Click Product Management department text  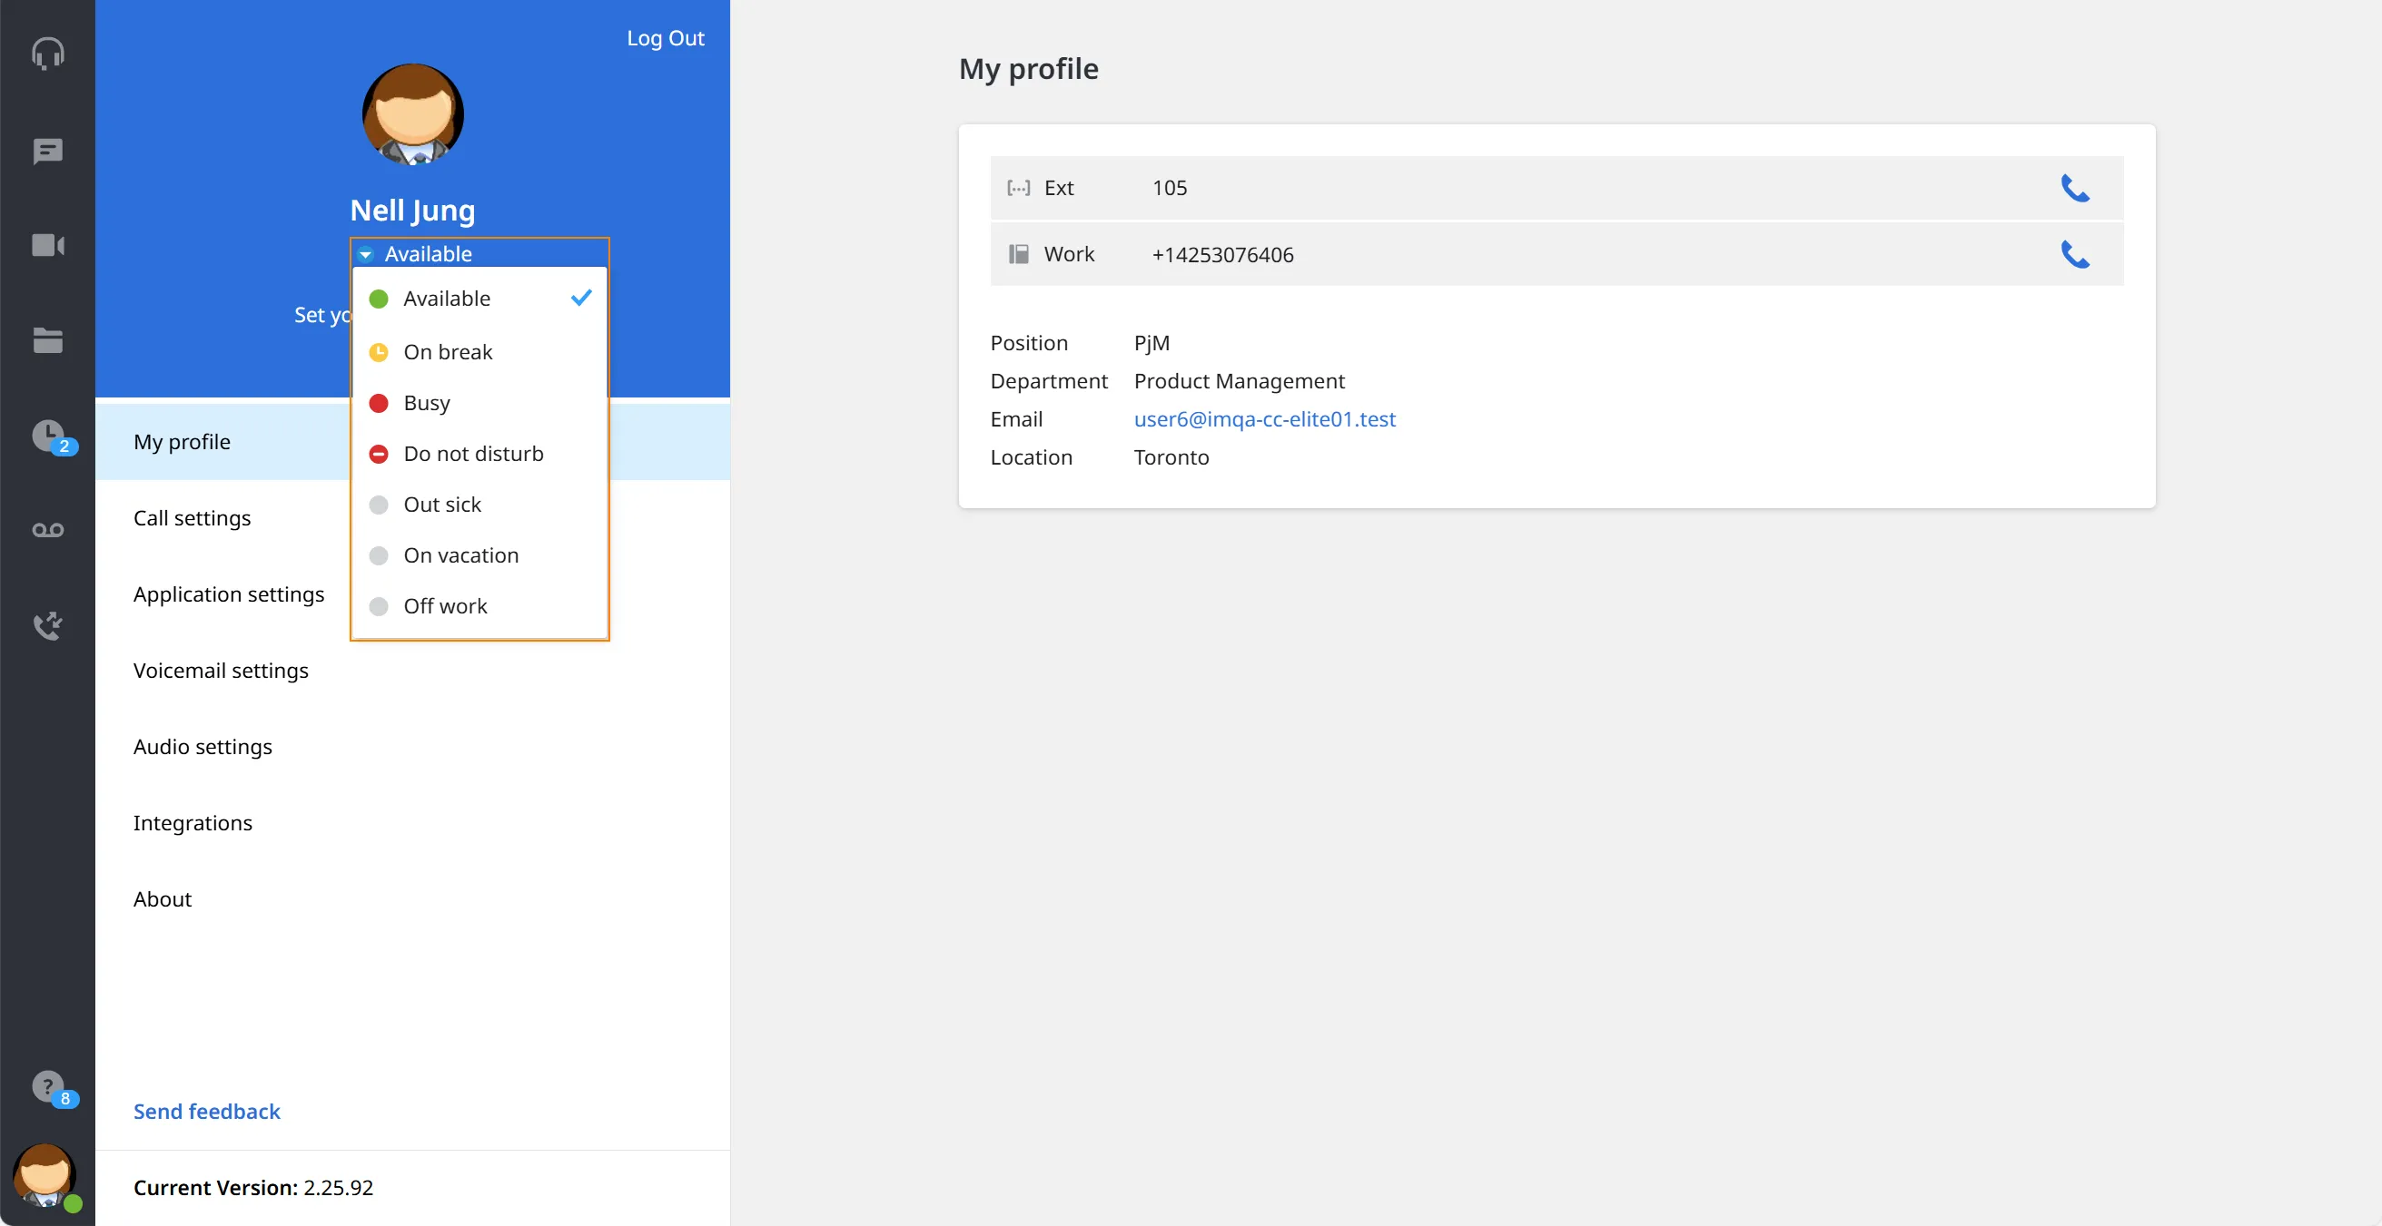(1239, 381)
